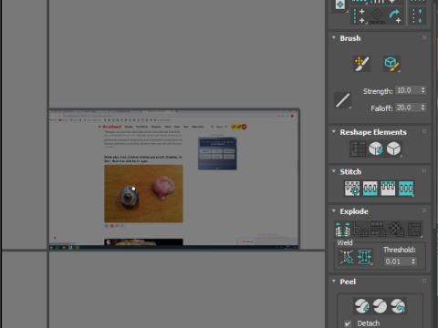Click the Stitch Custom icon
Viewport: 438px width, 328px height.
tap(406, 189)
